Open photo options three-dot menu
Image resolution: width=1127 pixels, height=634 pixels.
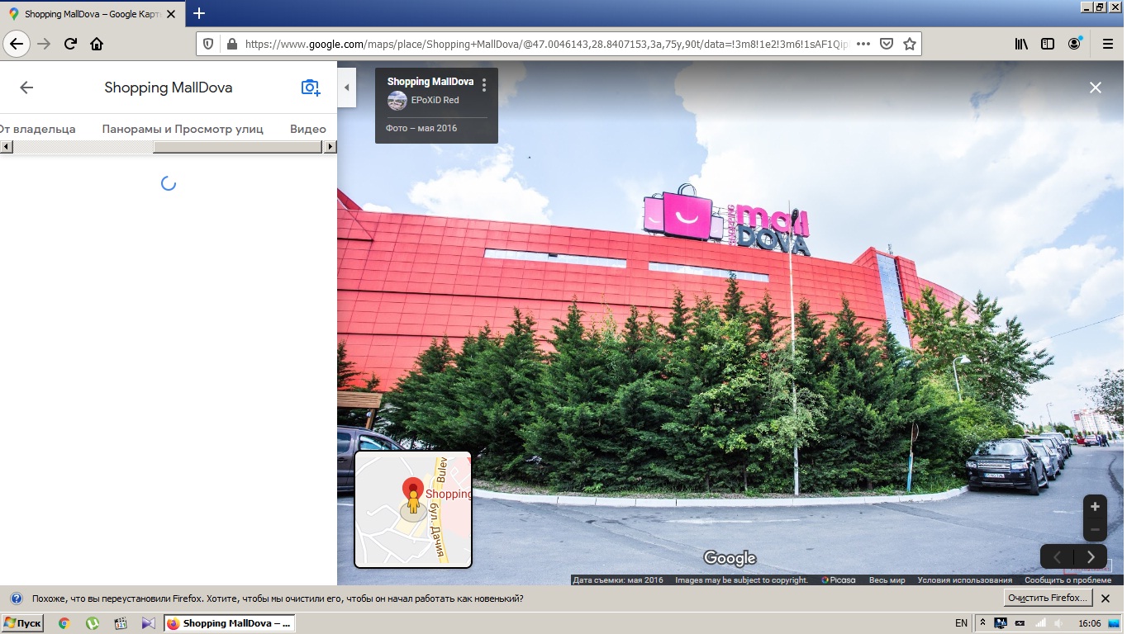click(x=484, y=85)
